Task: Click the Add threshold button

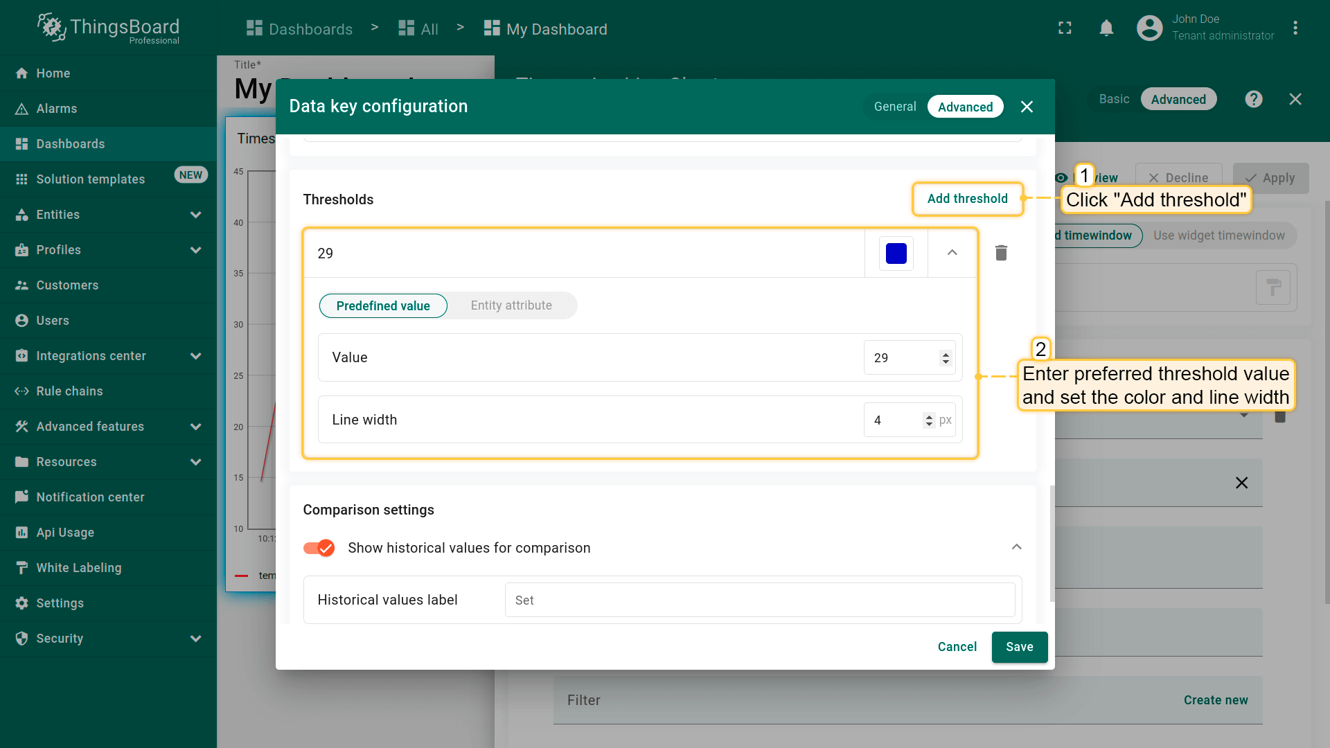Action: coord(967,199)
